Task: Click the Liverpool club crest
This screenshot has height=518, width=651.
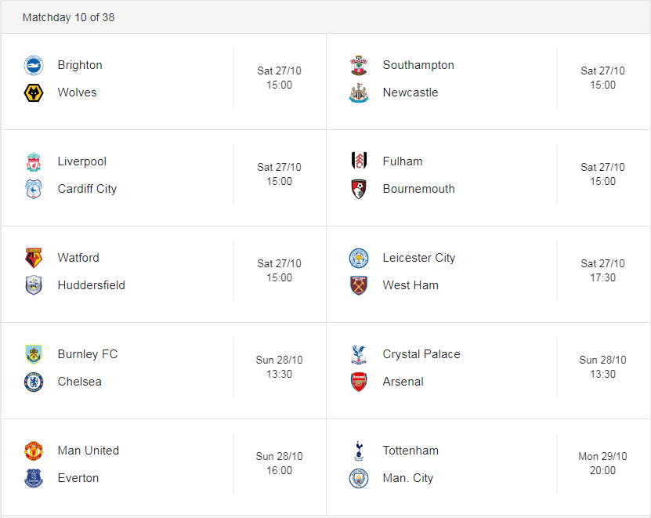Action: click(34, 161)
